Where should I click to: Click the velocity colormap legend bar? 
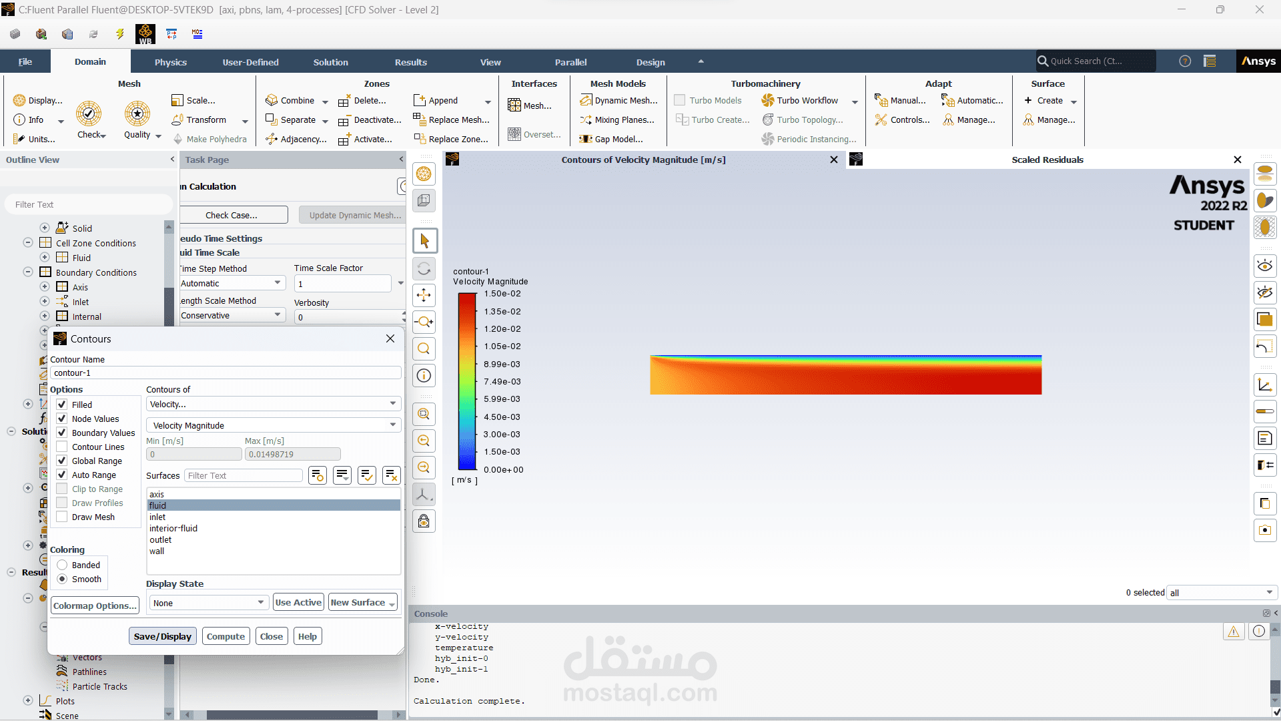pyautogui.click(x=466, y=382)
